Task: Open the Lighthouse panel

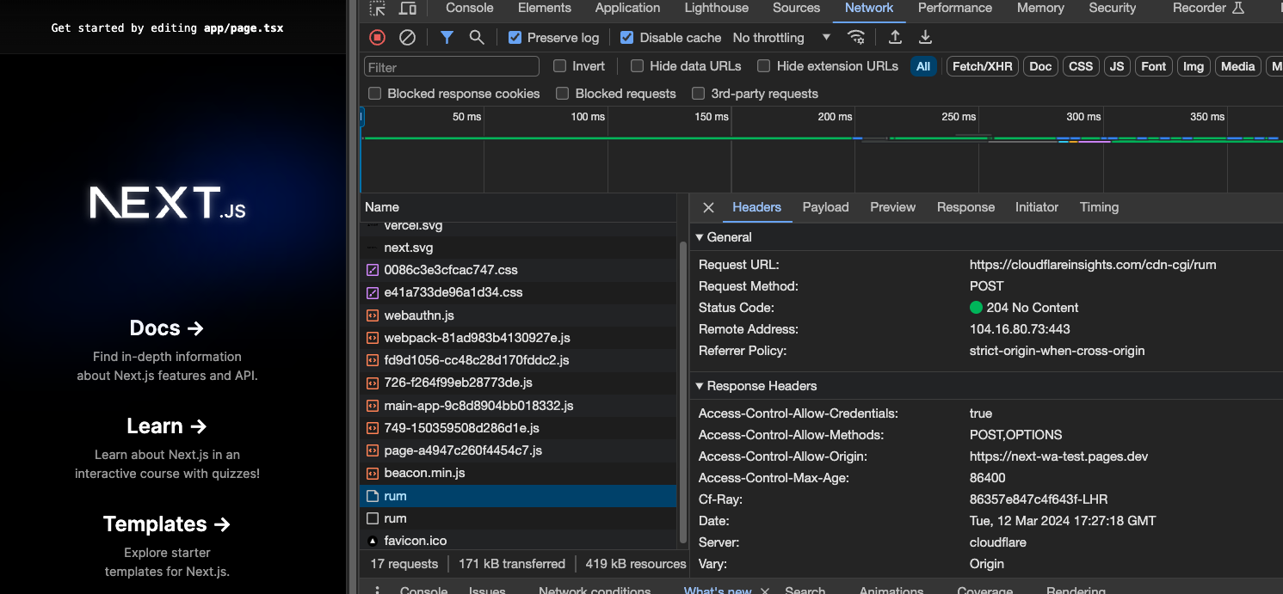Action: pyautogui.click(x=716, y=8)
